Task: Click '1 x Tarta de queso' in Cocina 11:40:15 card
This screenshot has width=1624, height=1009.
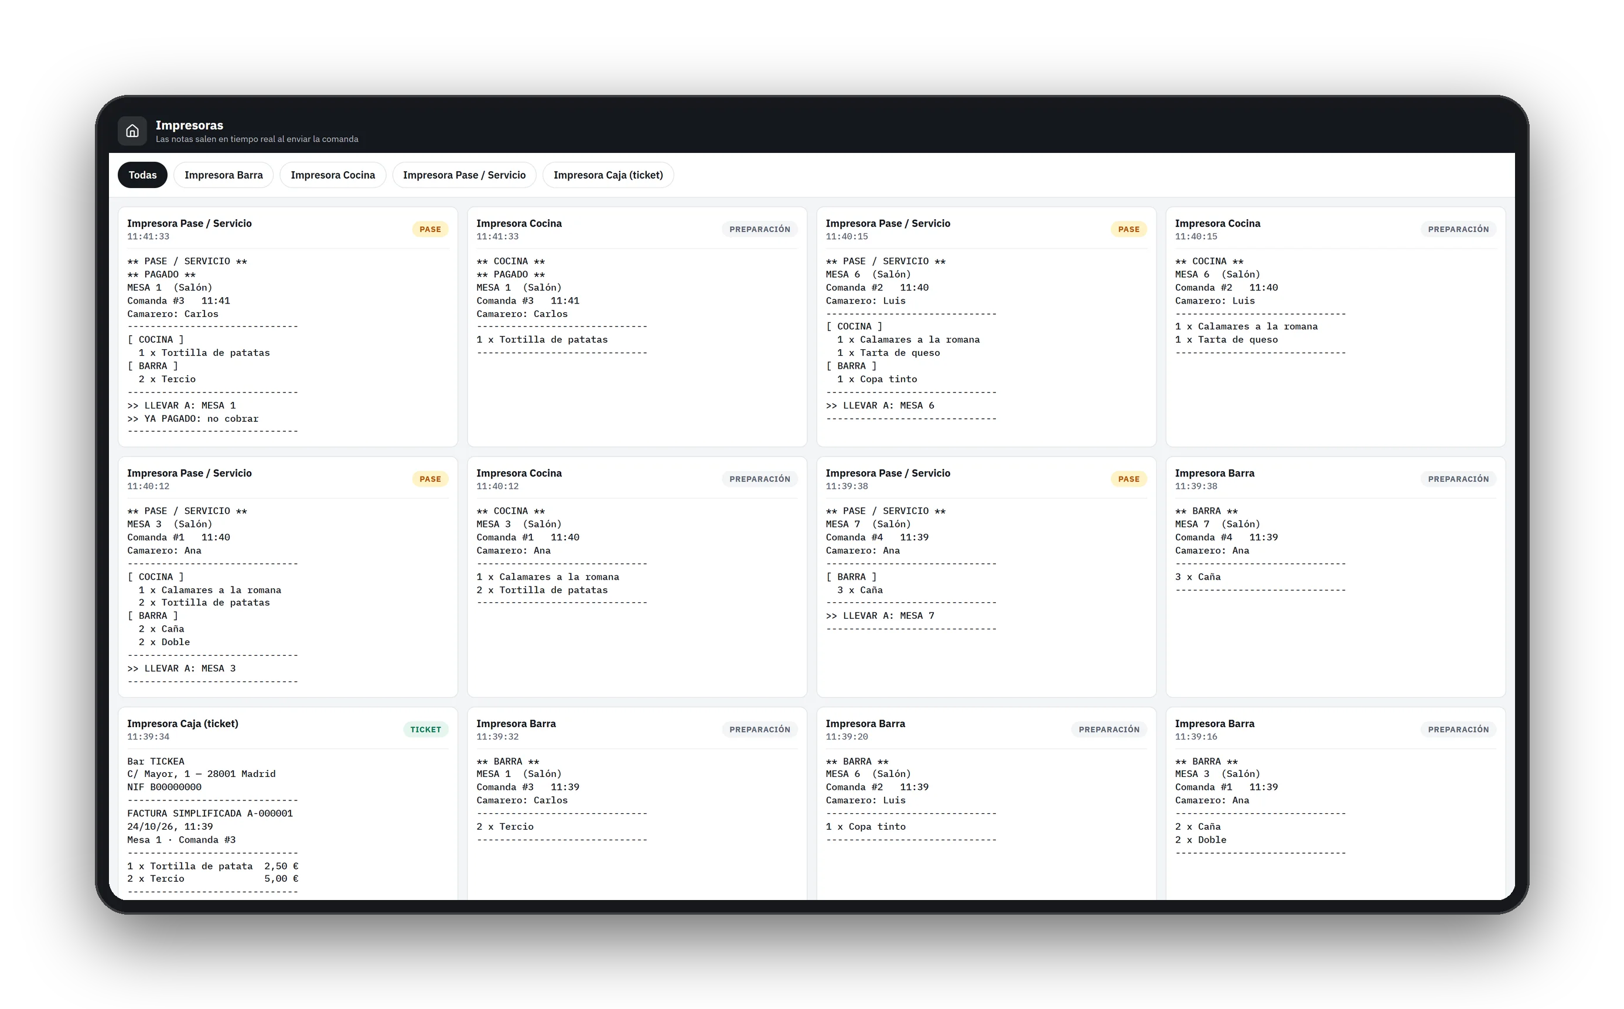Action: (x=1226, y=340)
